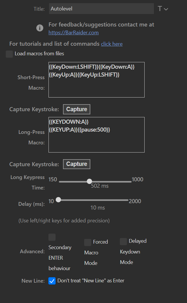Screen dimensions: 187x303
Task: Click the "Forced Macro Mode" label text
Action: pos(96,252)
